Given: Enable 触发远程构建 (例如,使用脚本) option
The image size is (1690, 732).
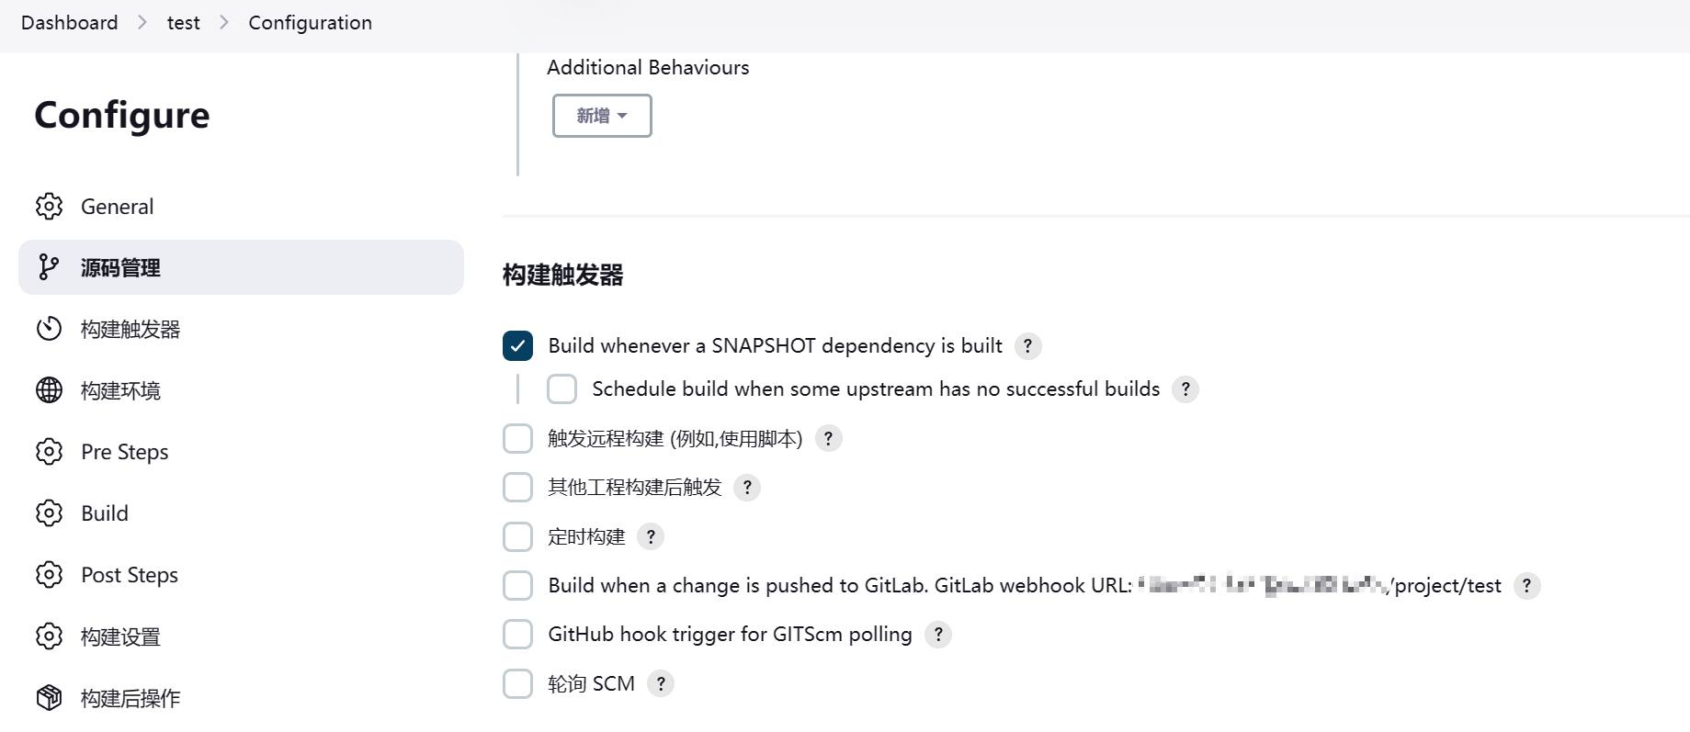Looking at the screenshot, I should 517,438.
